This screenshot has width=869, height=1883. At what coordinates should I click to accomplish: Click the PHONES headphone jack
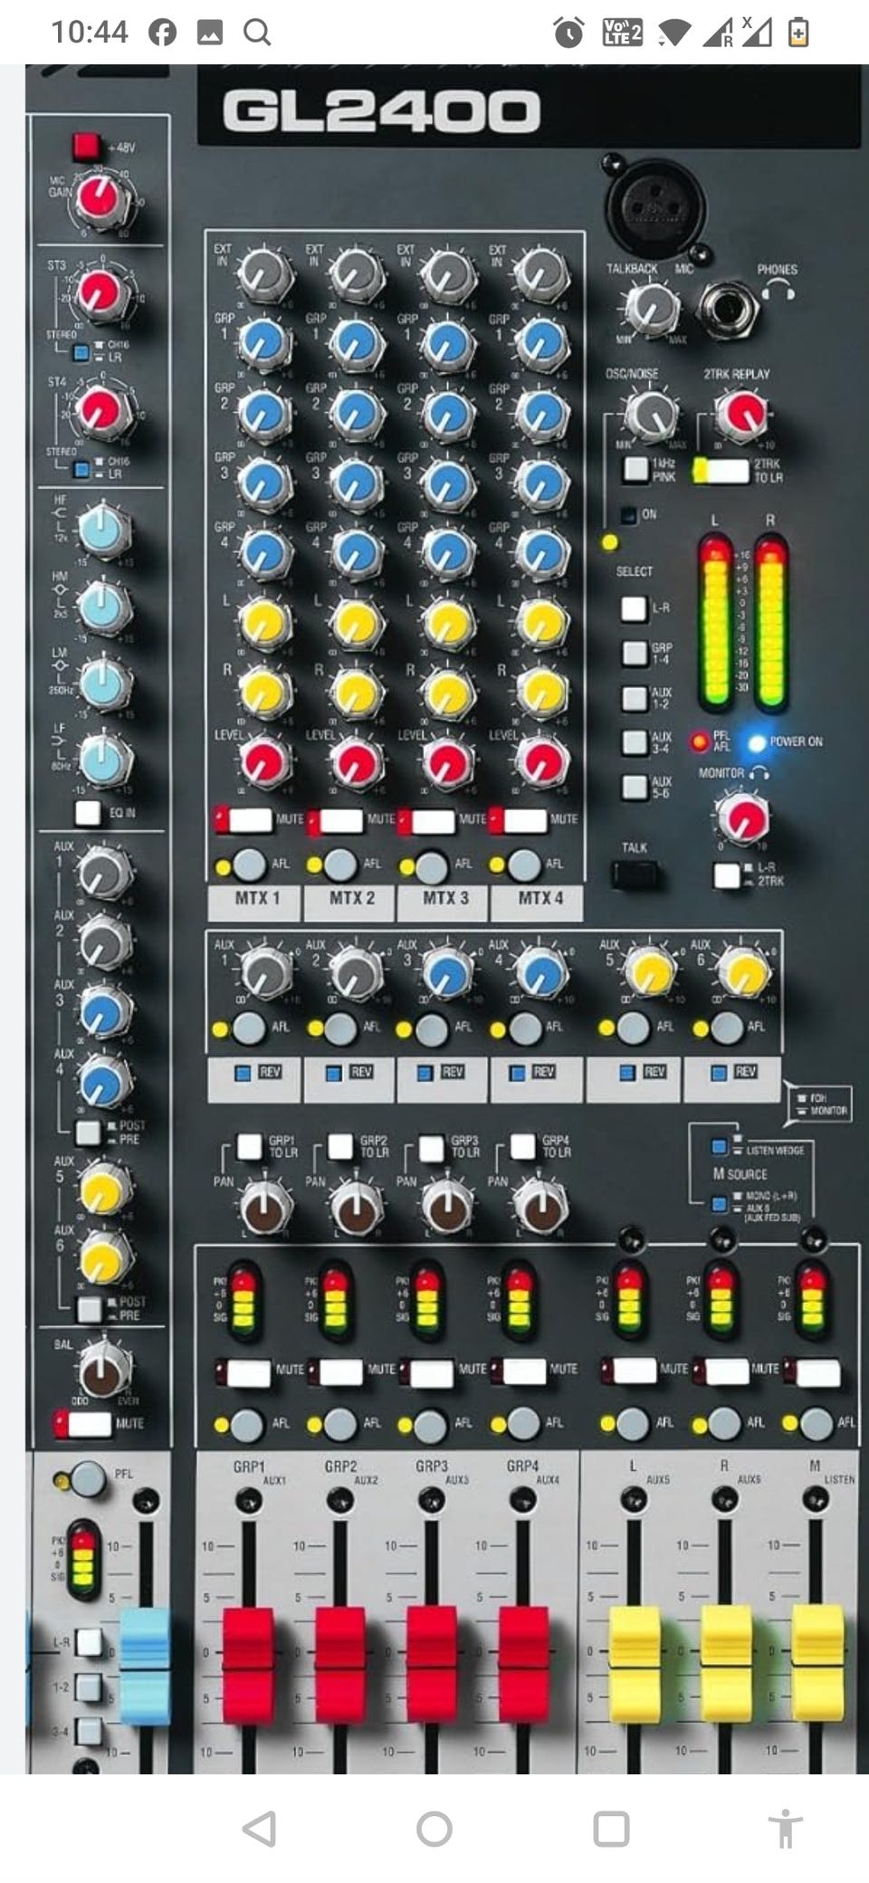pos(729,308)
